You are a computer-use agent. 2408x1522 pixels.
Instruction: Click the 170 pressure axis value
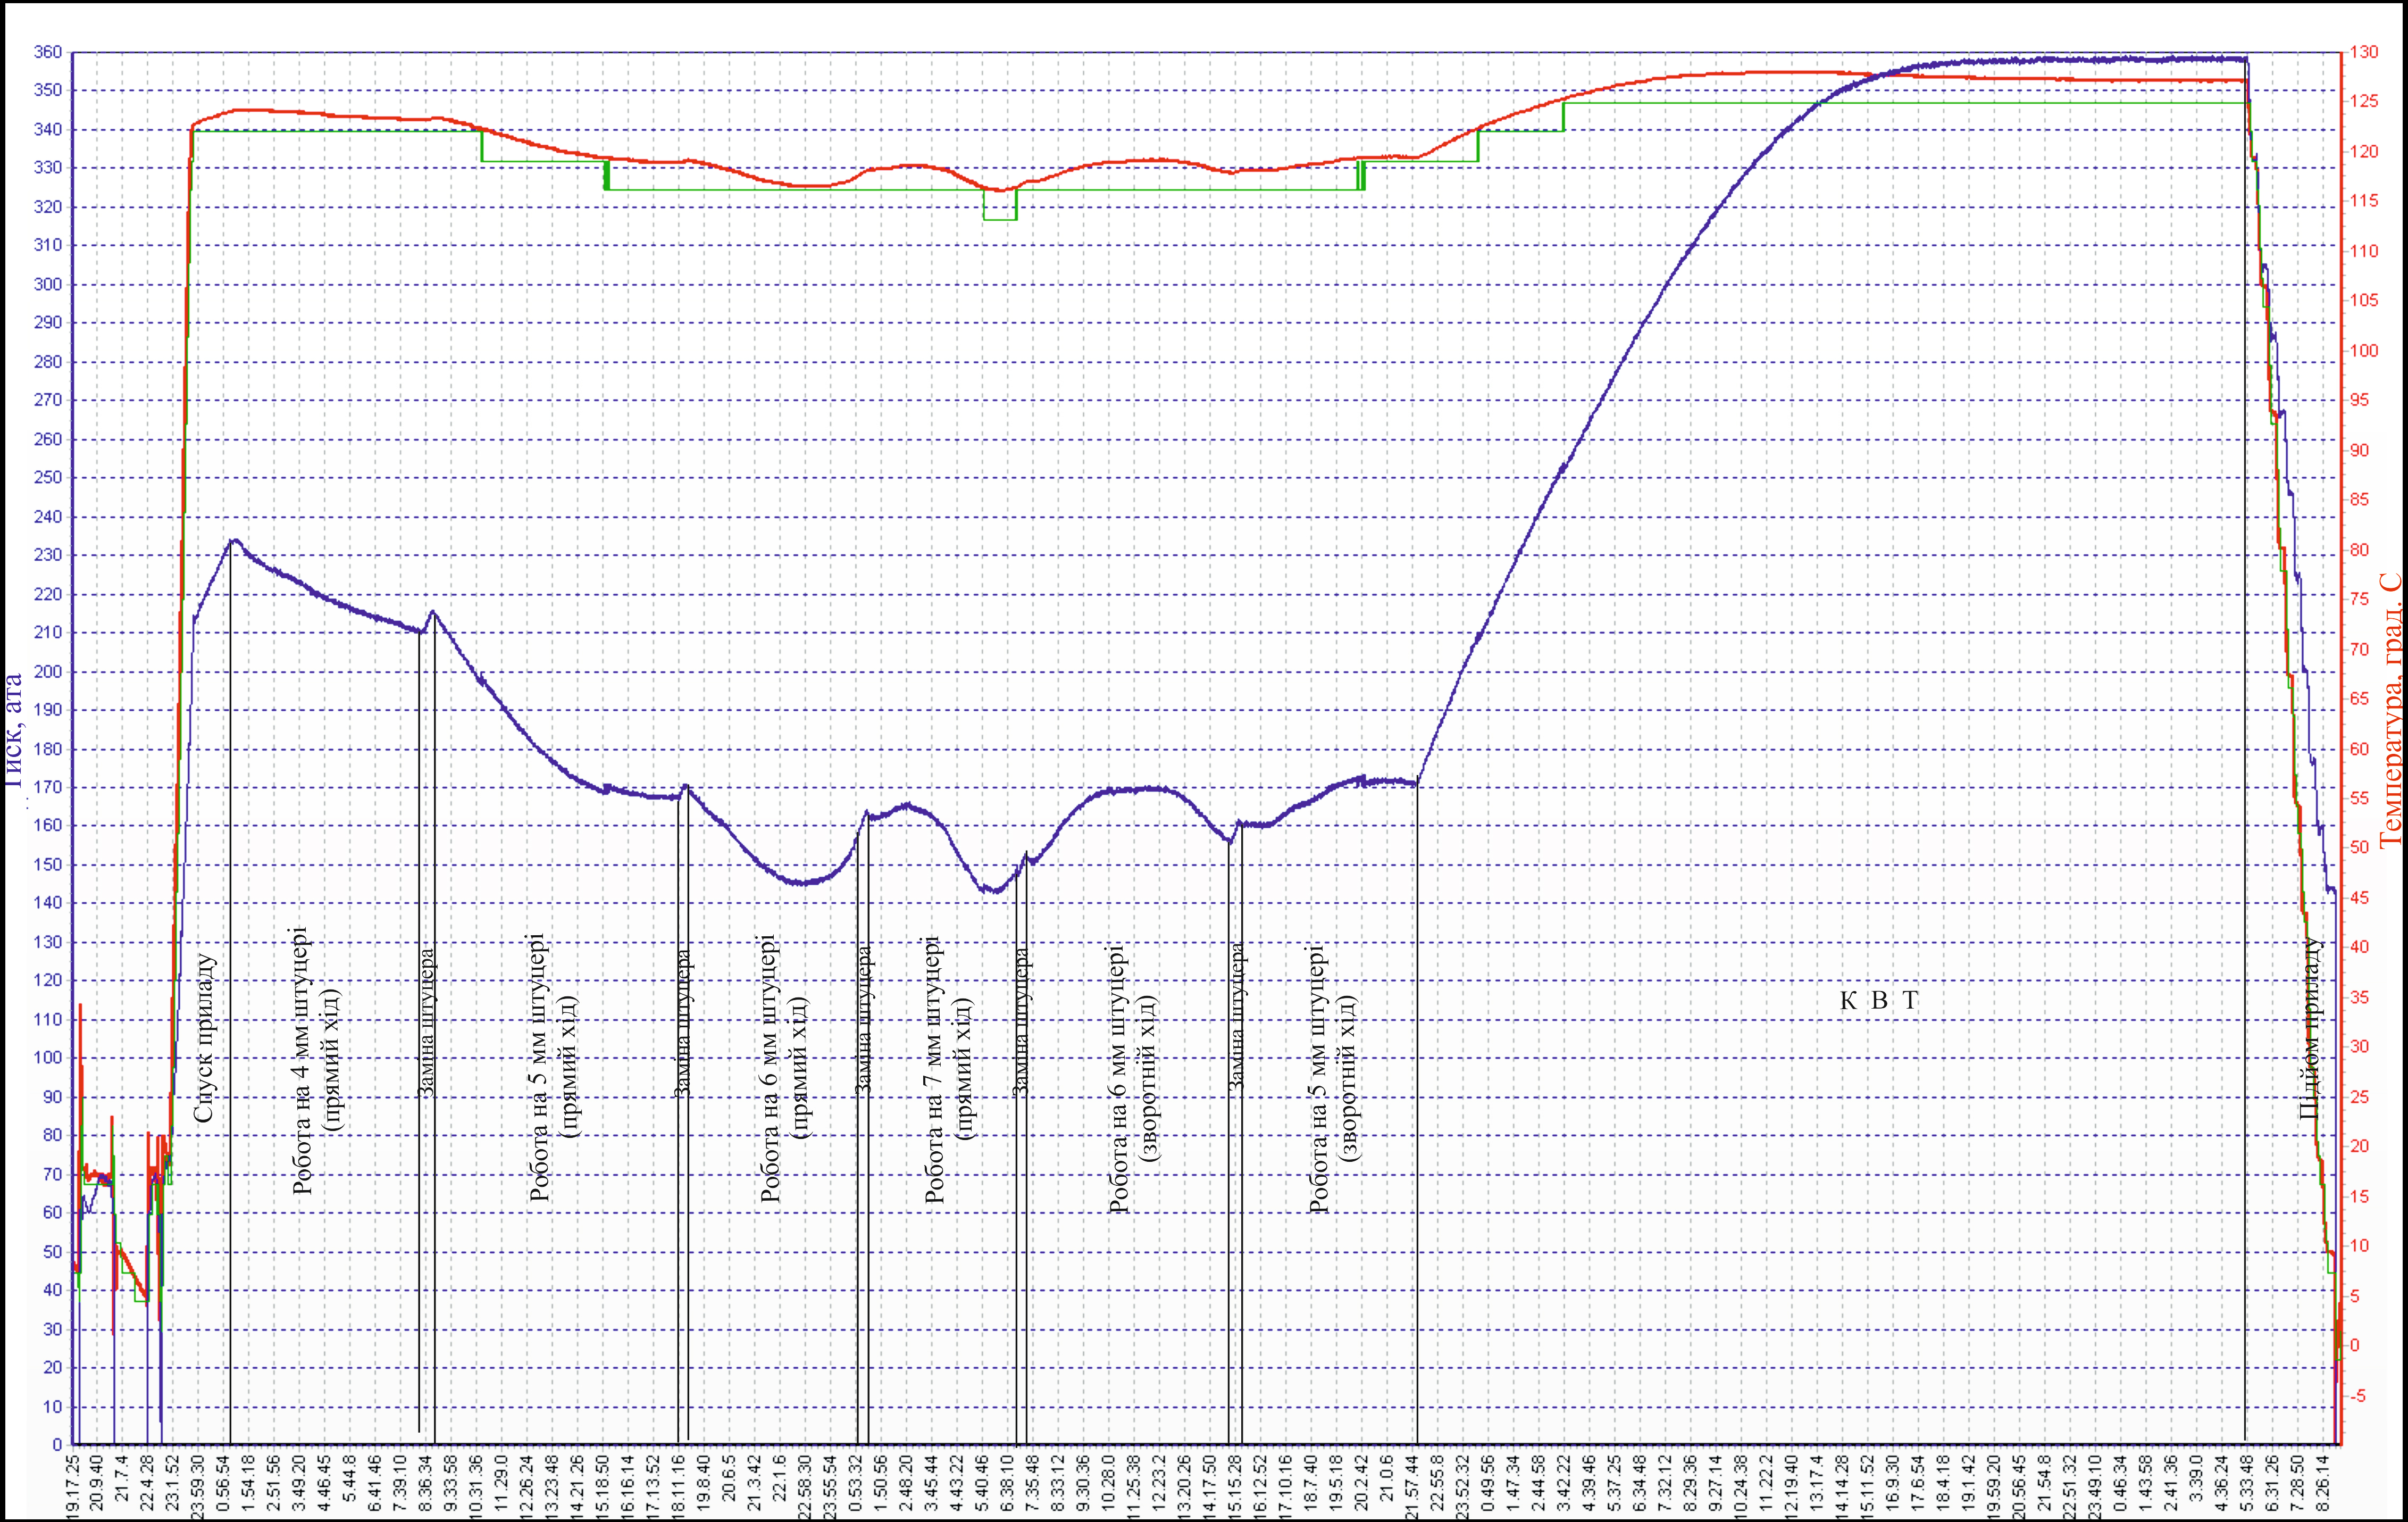(x=48, y=787)
